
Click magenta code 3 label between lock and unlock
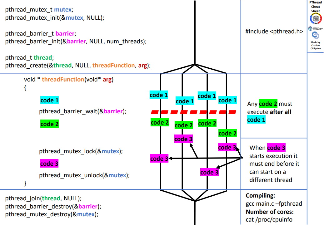(x=49, y=164)
